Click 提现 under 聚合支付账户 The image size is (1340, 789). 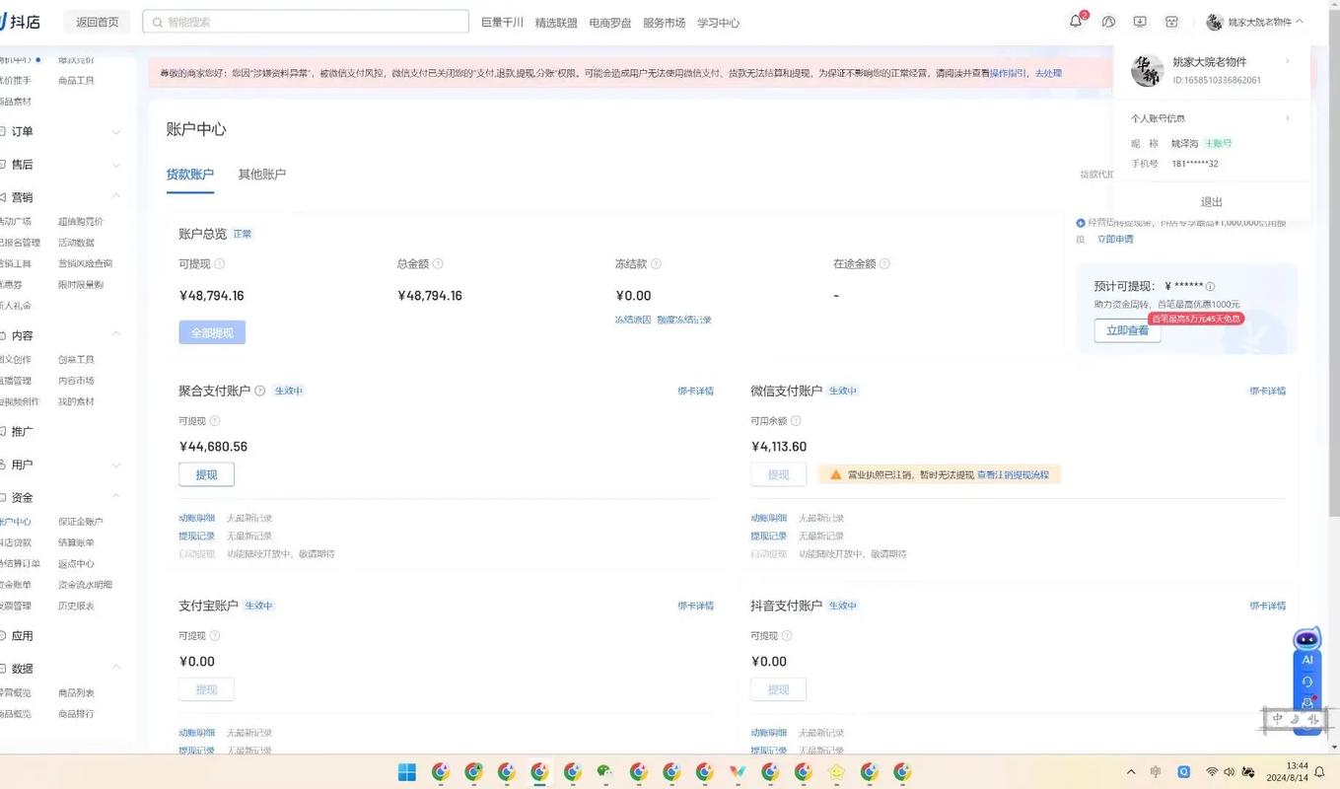click(x=206, y=474)
